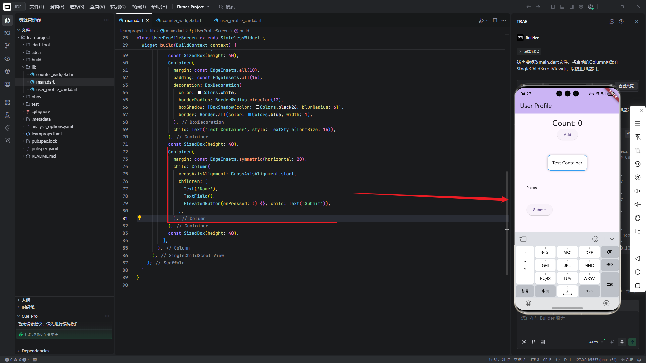This screenshot has width=646, height=363.
Task: Click the Name text field in phone preview
Action: [567, 197]
